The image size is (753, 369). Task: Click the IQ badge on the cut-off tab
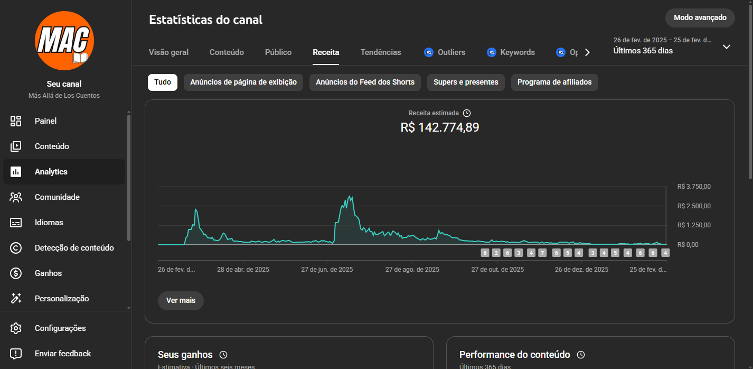pos(561,52)
